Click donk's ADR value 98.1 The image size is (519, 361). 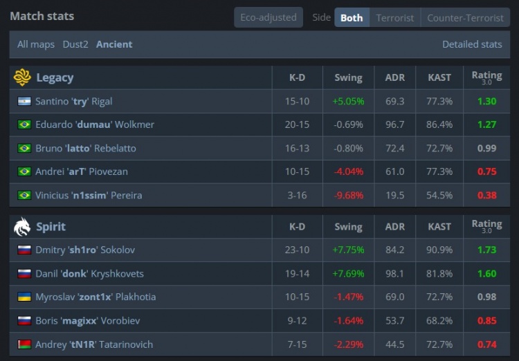tap(395, 274)
